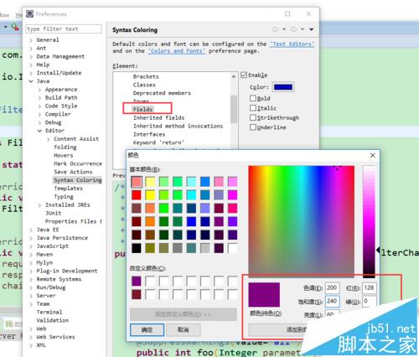The width and height of the screenshot is (419, 357).
Task: Click the hue value field showing 200
Action: [x=332, y=288]
